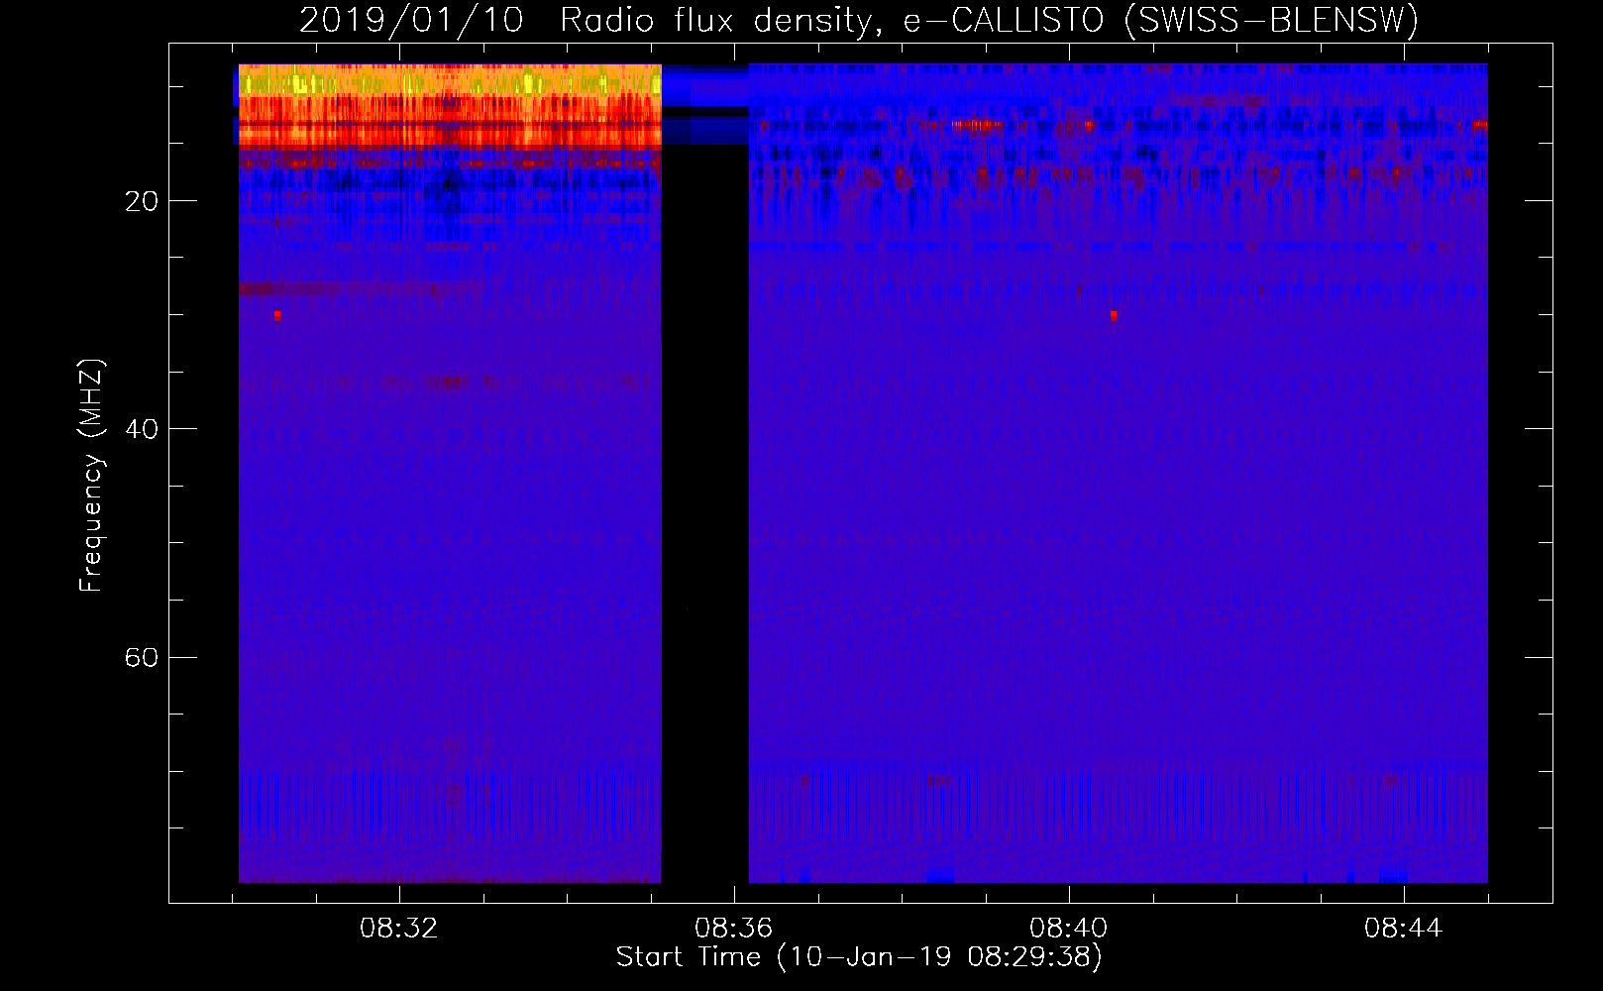This screenshot has height=991, width=1603.
Task: Click the 08:44 time tick label
Action: pos(1404,929)
